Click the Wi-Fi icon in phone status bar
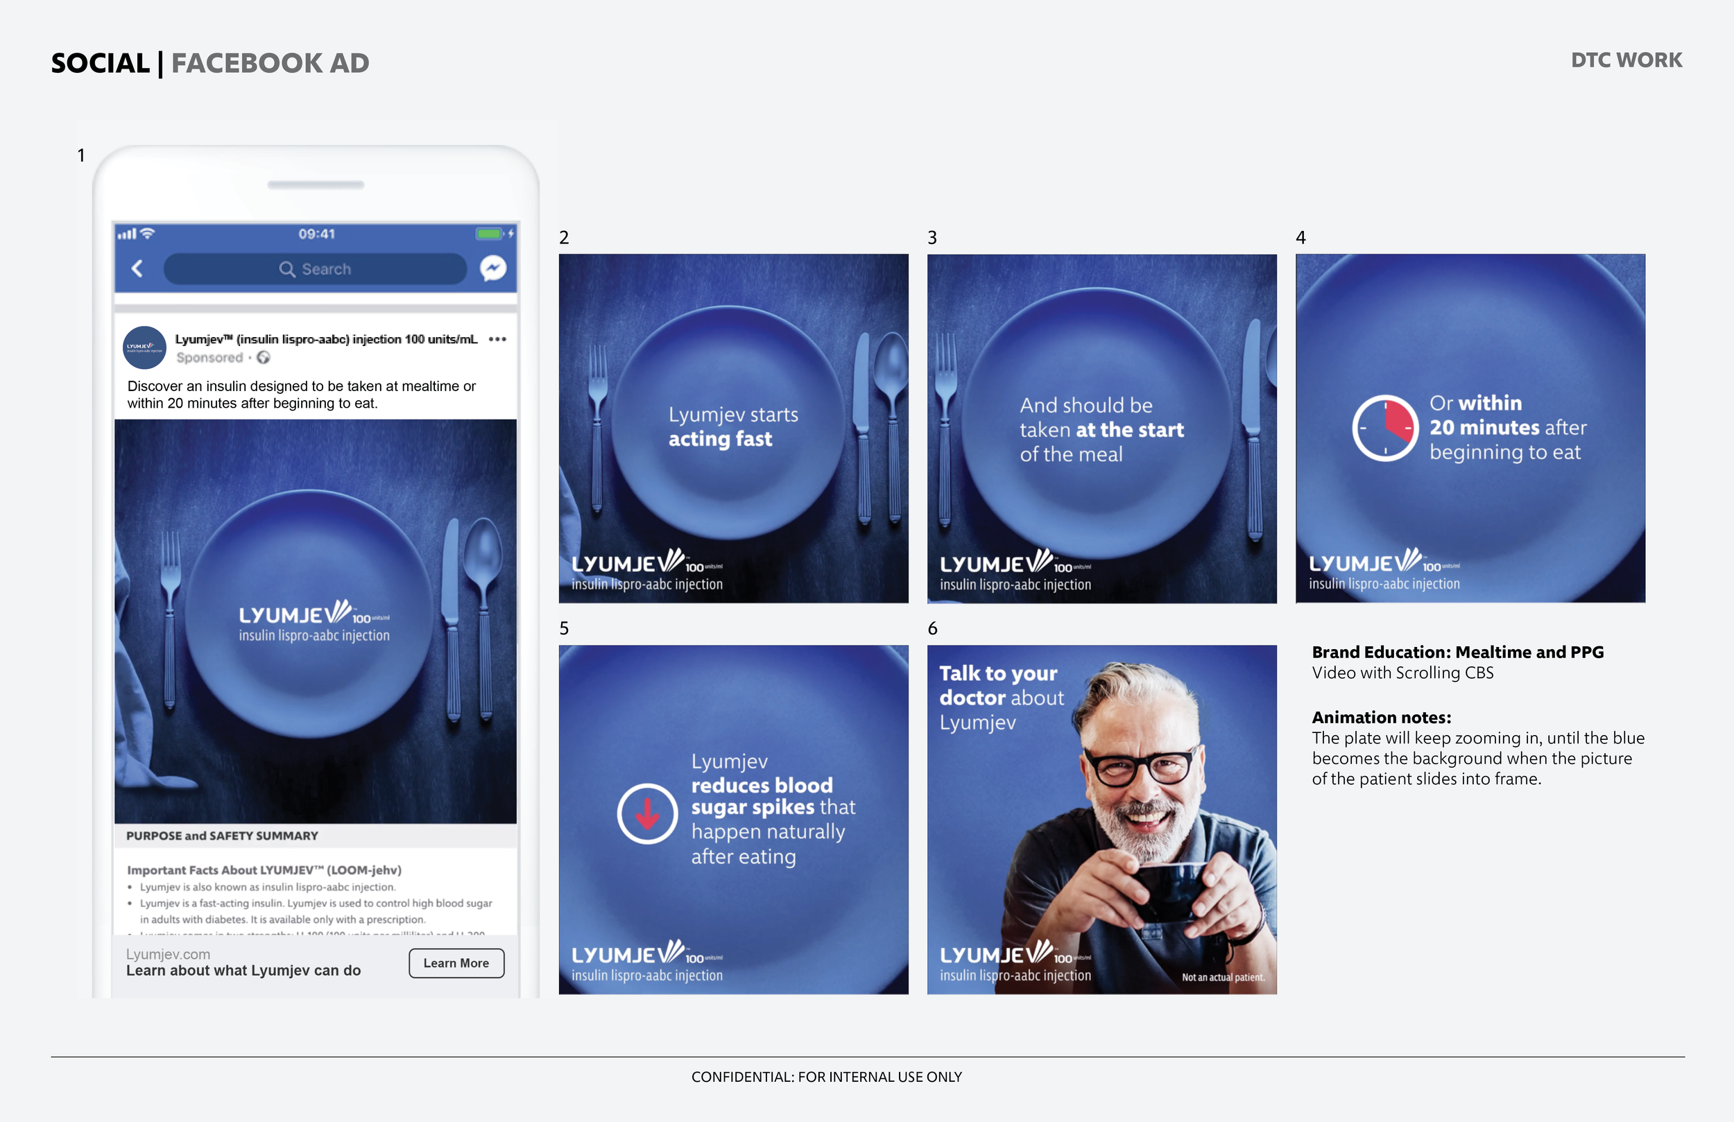 pyautogui.click(x=148, y=233)
